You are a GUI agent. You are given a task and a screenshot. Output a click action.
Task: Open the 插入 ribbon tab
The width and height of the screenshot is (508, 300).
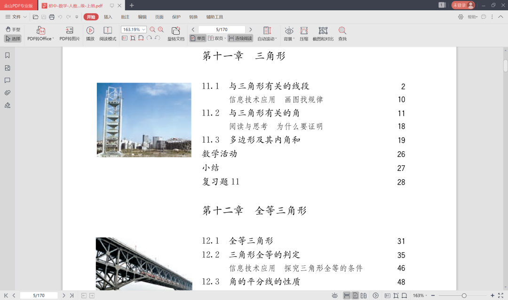[108, 16]
